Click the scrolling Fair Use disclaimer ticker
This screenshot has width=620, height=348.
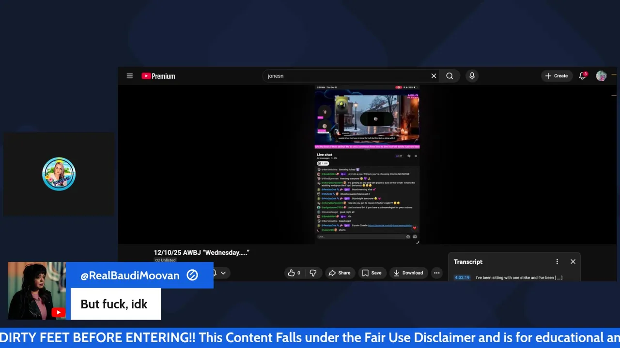click(310, 337)
